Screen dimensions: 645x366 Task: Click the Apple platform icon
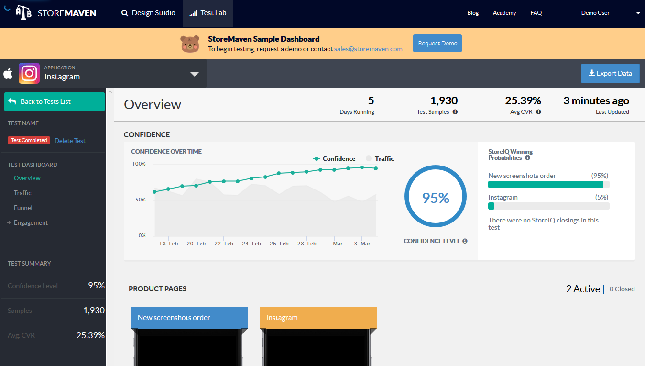8,74
